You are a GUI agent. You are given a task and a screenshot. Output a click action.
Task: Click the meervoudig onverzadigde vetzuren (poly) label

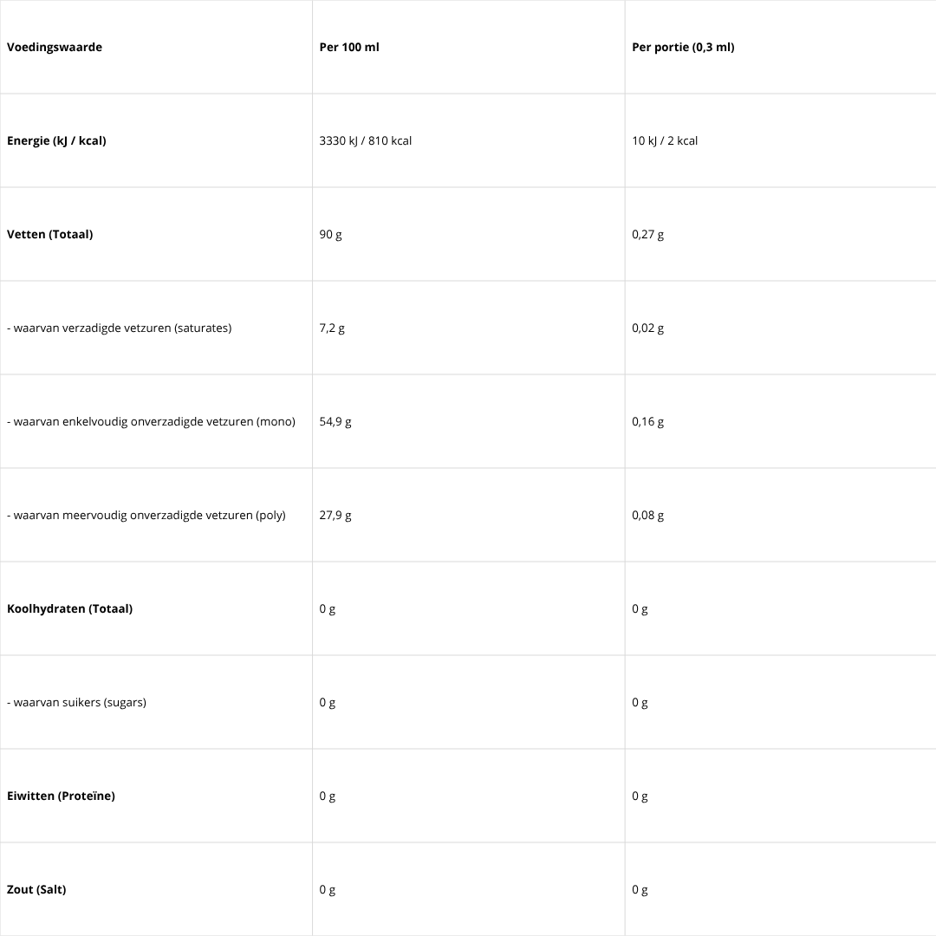pyautogui.click(x=146, y=515)
